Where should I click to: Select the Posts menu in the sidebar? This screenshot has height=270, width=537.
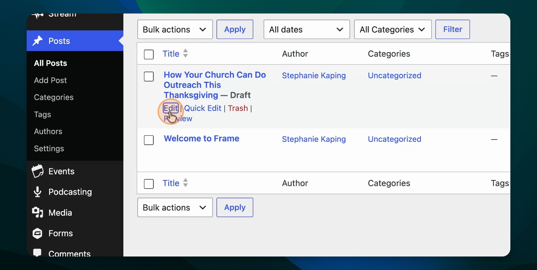tap(75, 41)
